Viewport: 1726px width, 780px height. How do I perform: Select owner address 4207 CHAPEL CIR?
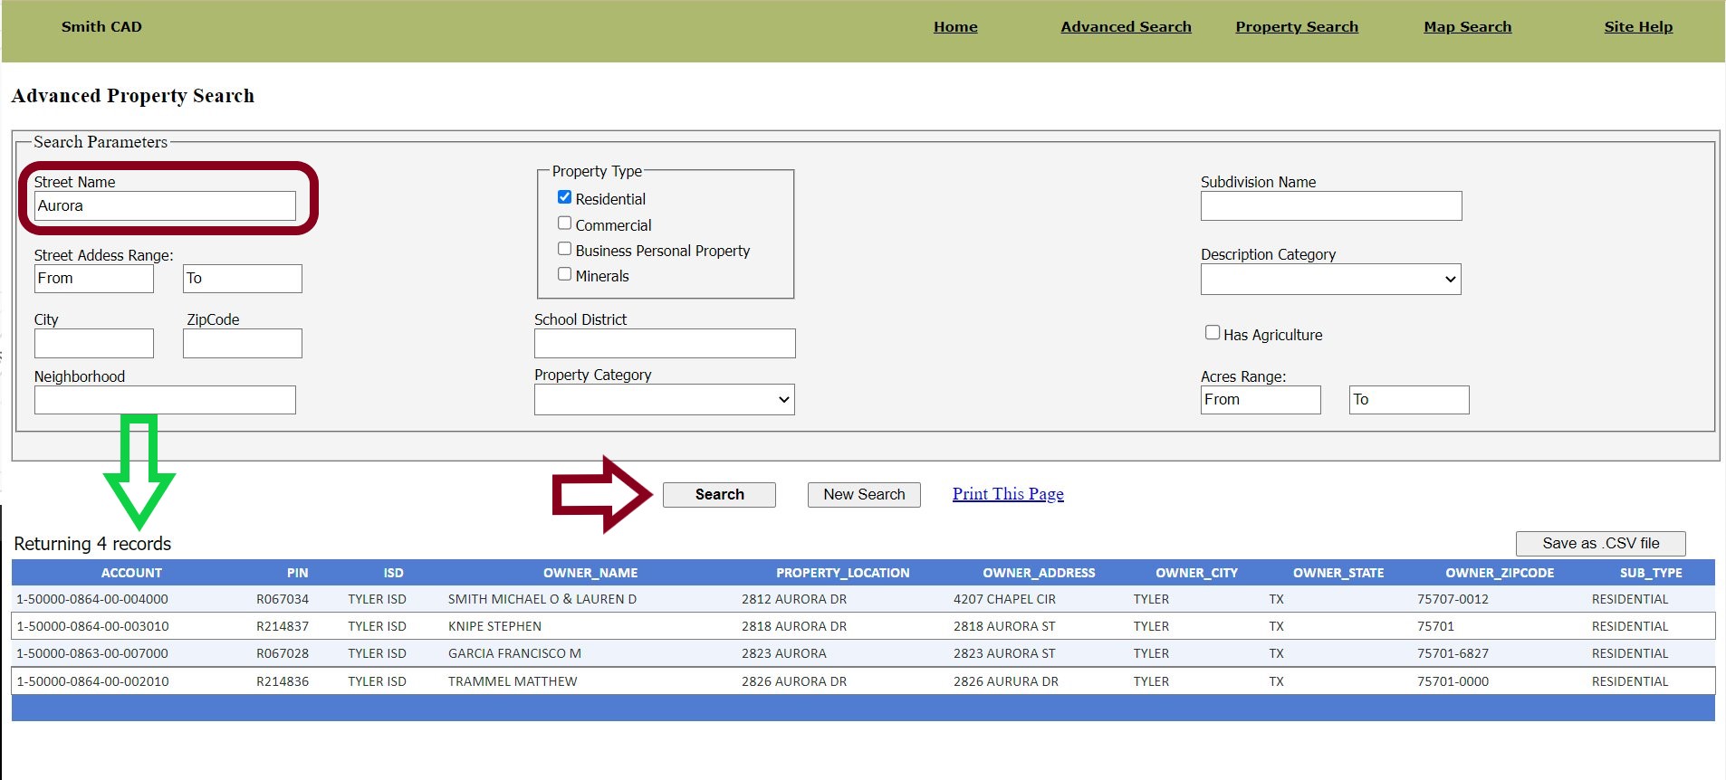[1004, 599]
